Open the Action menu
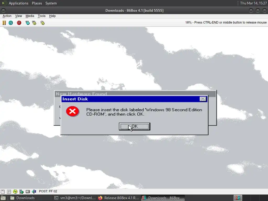Image resolution: width=268 pixels, height=201 pixels. [7, 16]
